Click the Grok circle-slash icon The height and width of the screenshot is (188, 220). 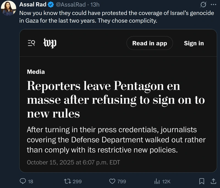(204, 5)
